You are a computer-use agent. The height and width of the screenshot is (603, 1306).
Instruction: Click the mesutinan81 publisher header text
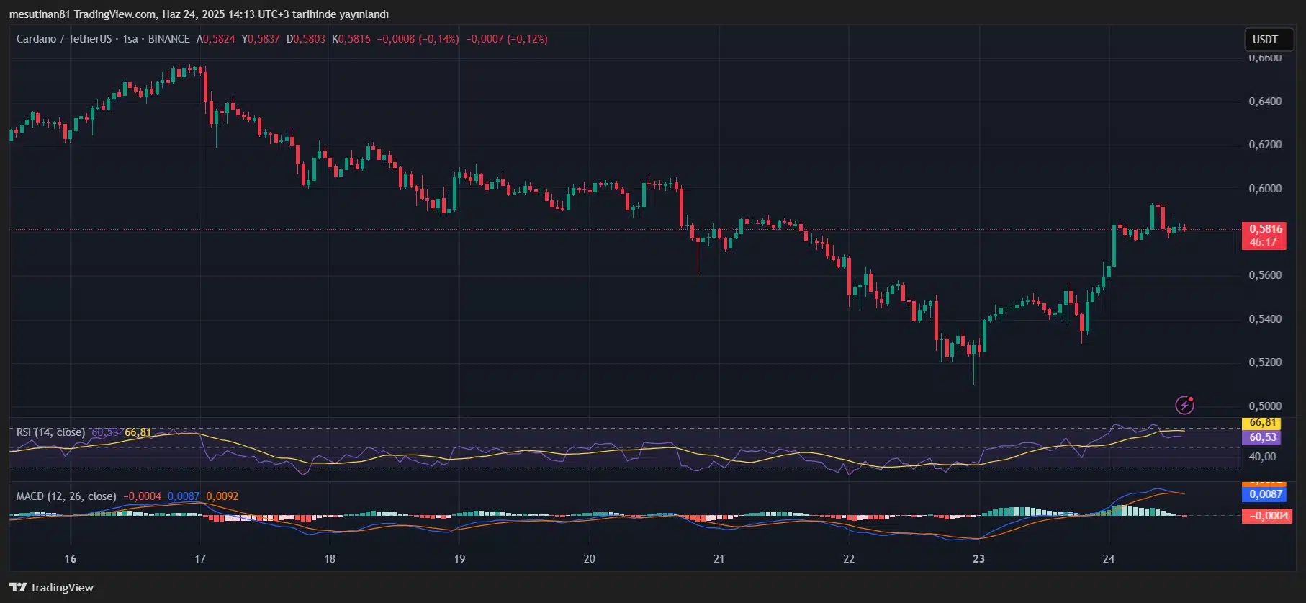click(x=40, y=14)
